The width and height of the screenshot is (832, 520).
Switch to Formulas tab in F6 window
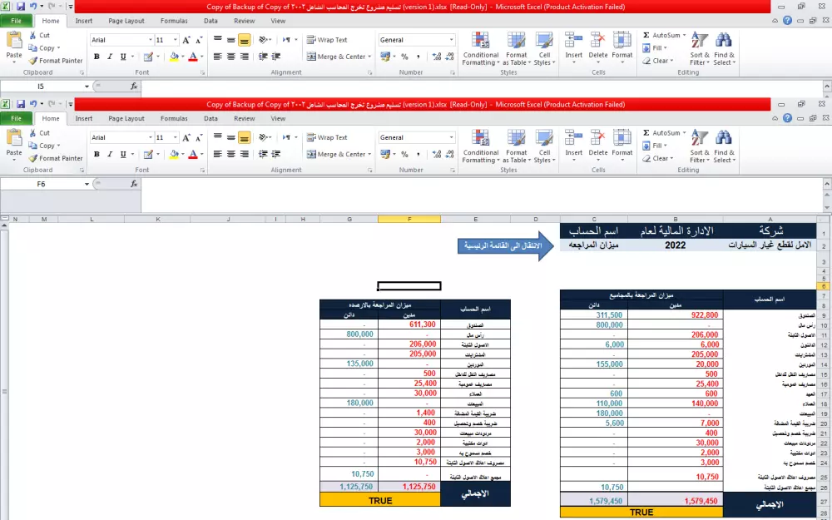tap(174, 118)
